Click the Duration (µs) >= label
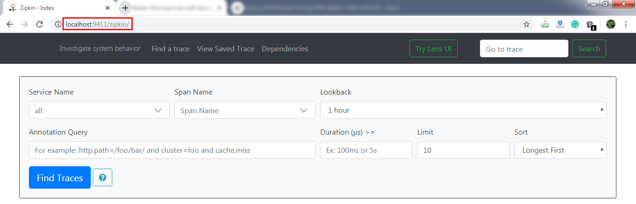636x204 pixels. (x=348, y=132)
